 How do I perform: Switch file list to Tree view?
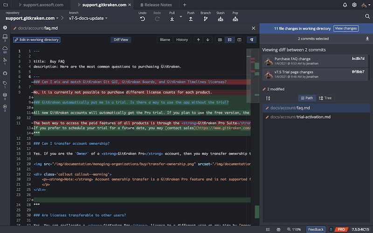pyautogui.click(x=325, y=98)
